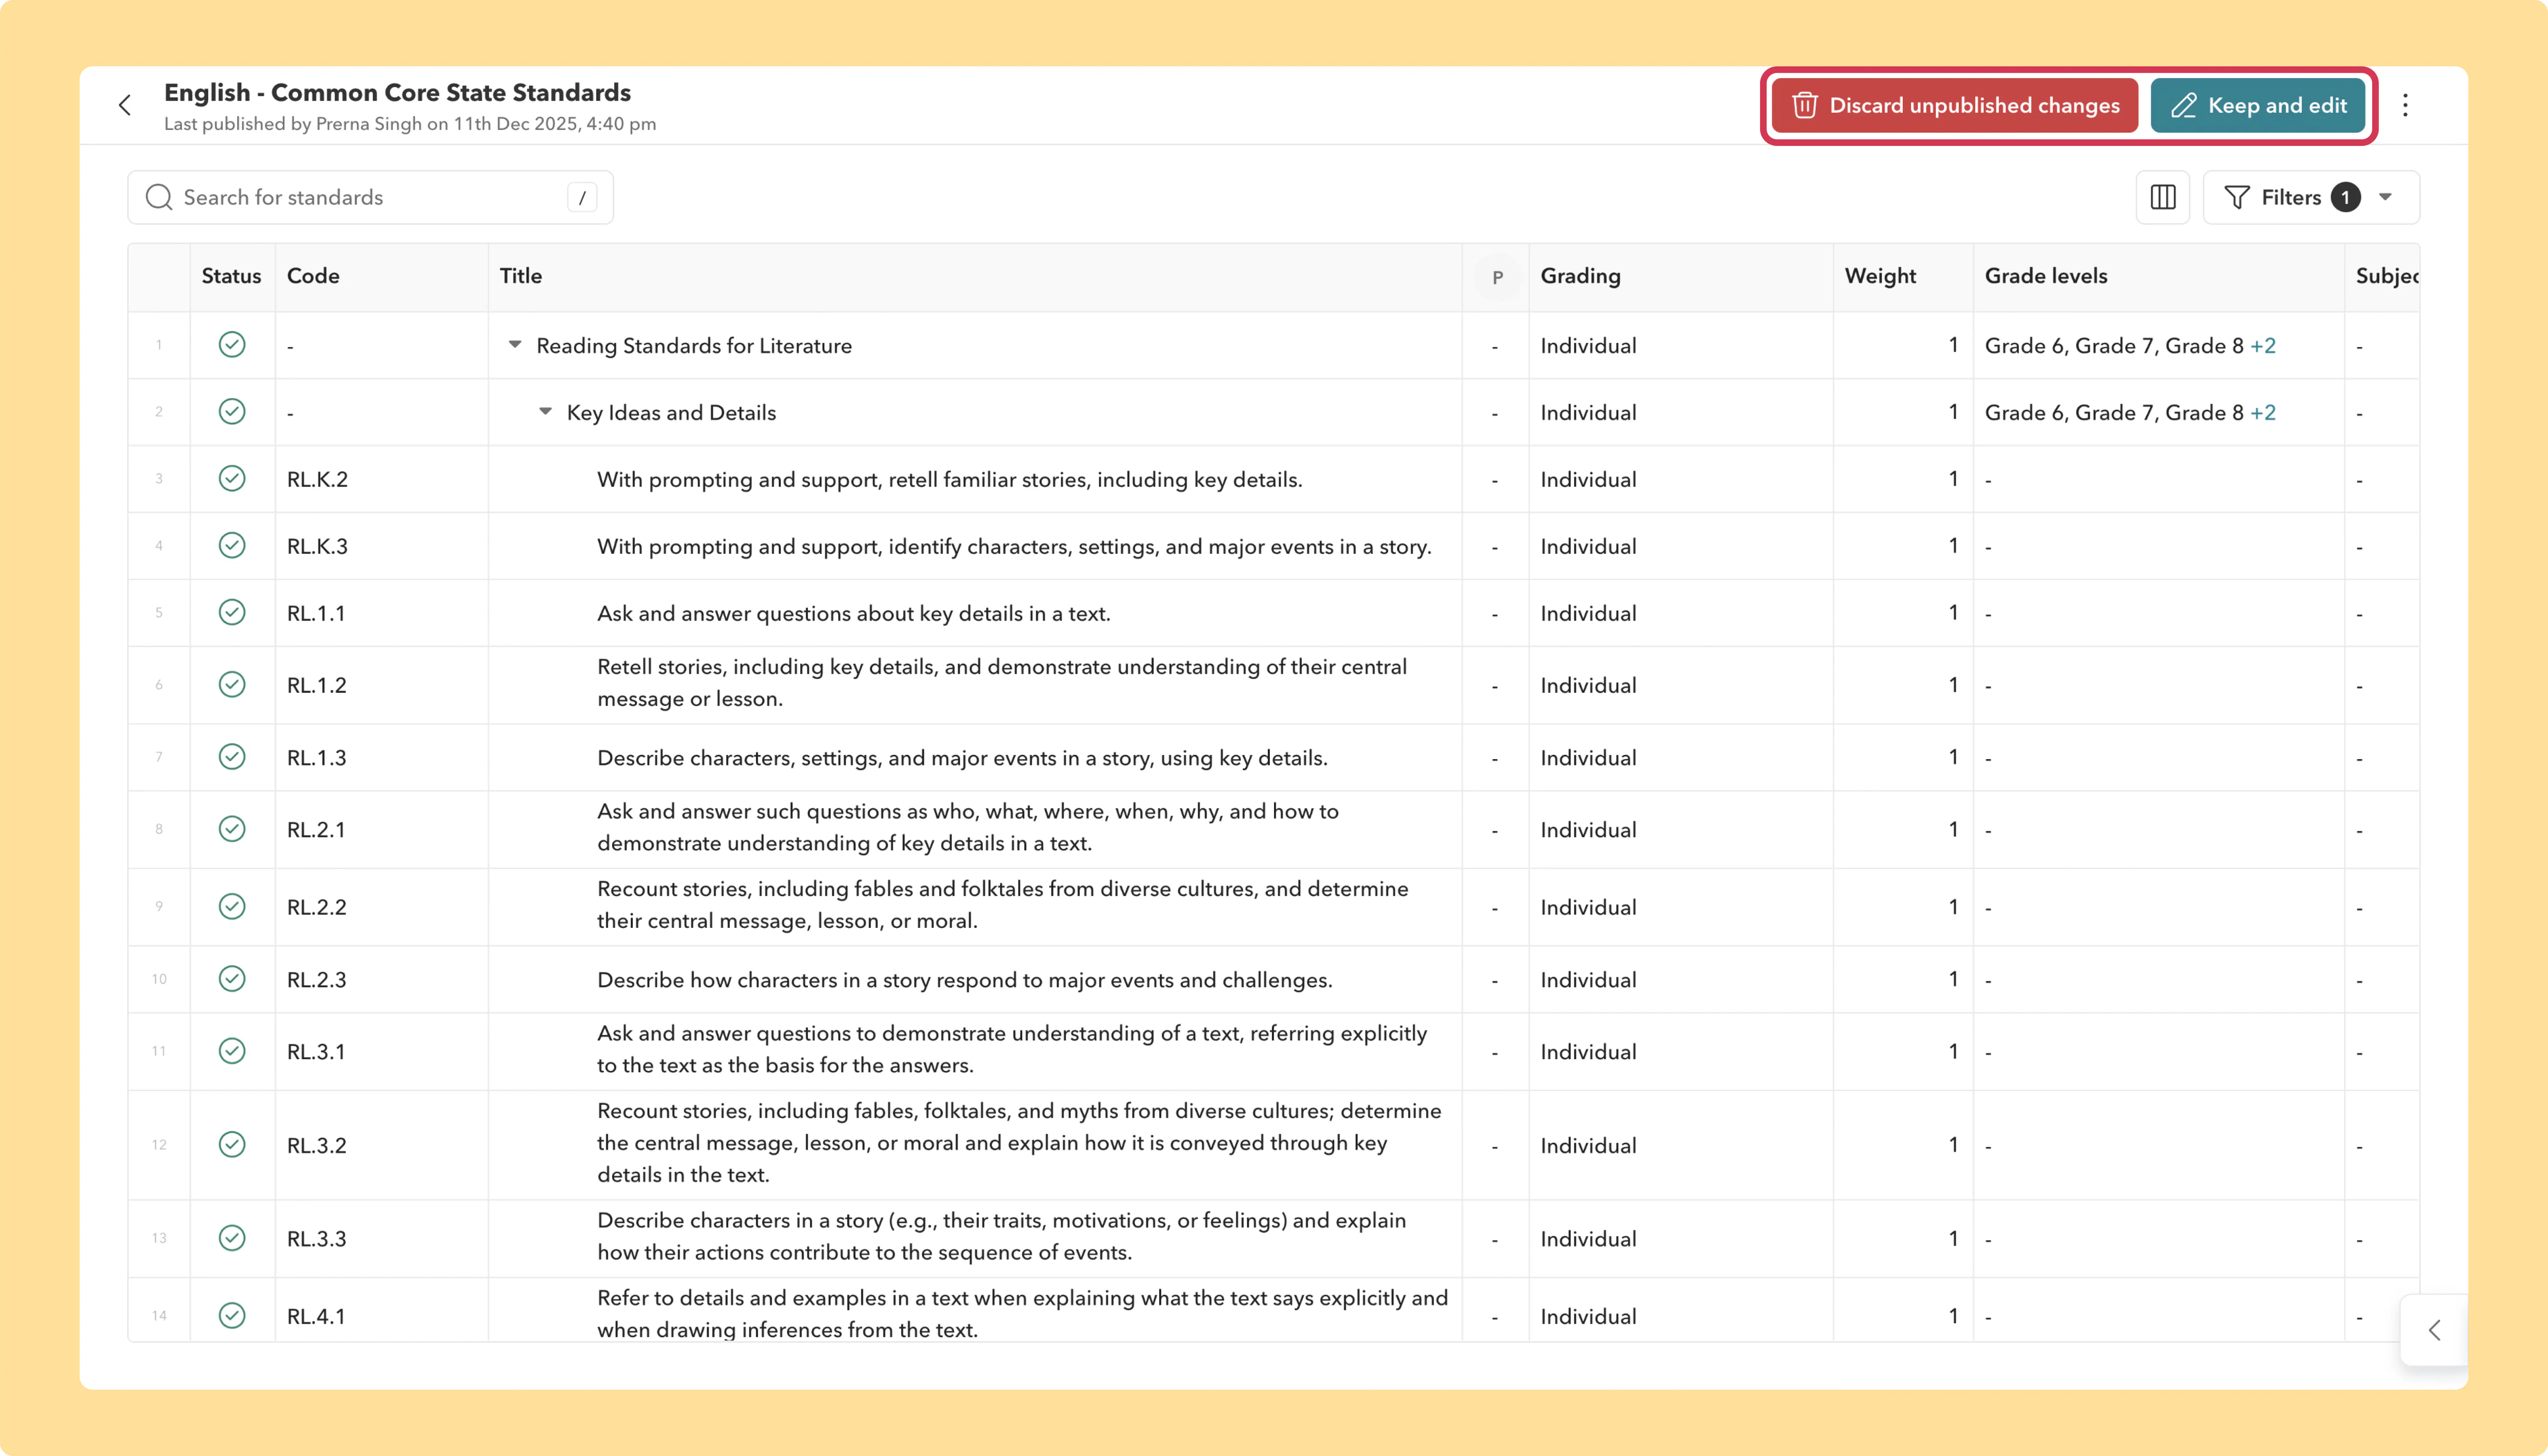Click the status check icon for RL.2.1
Screen dimensions: 2548x1456
point(232,829)
